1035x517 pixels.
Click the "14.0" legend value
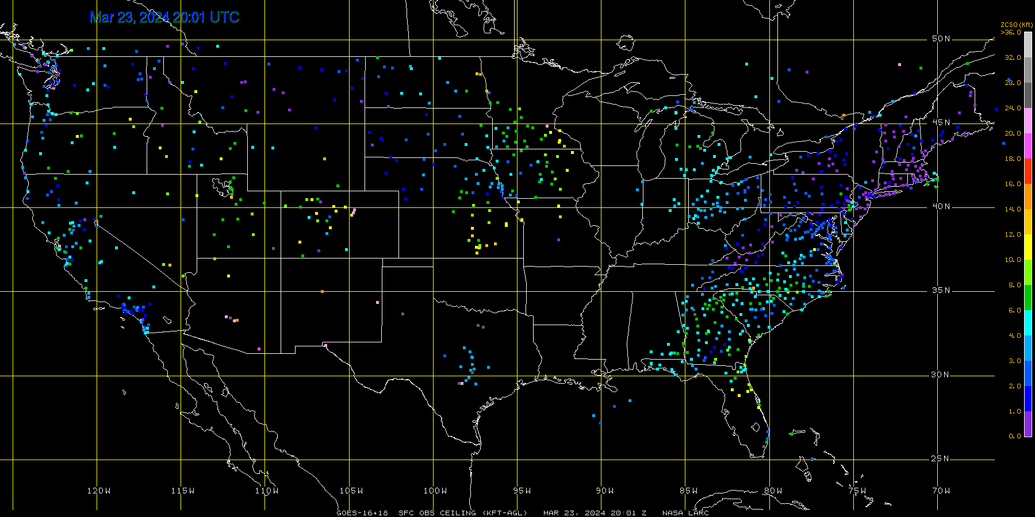1013,209
